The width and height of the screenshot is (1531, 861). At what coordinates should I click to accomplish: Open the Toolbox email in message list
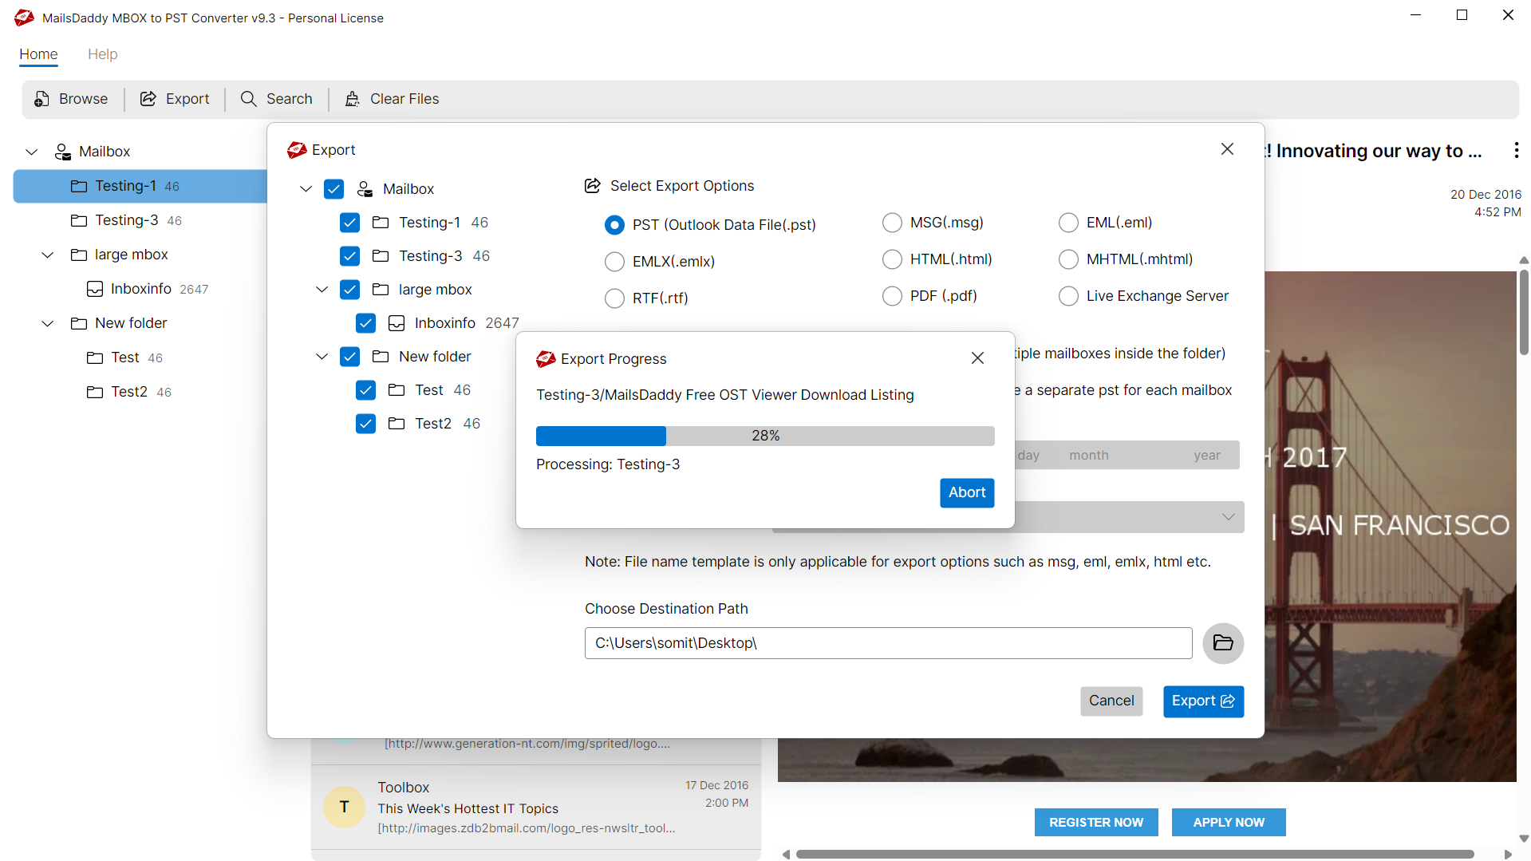point(535,807)
